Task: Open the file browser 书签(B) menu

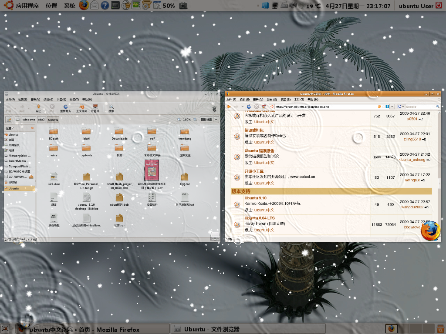Action: [x=61, y=100]
